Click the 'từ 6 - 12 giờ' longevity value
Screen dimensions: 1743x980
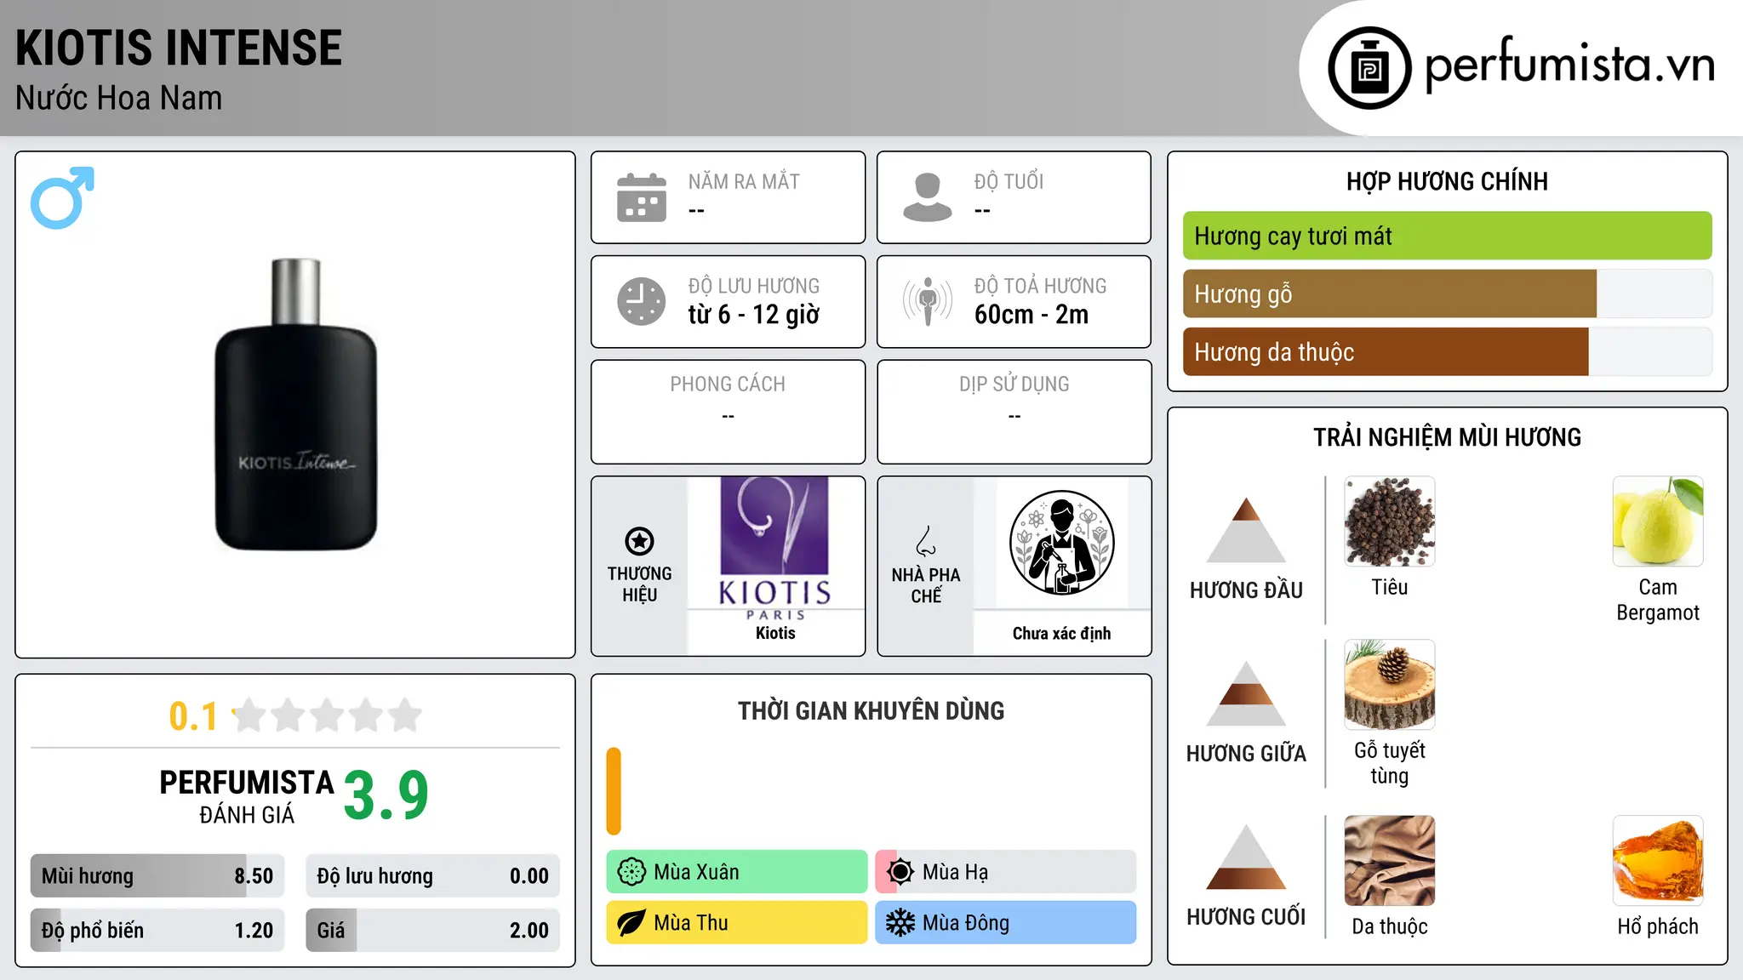point(754,315)
